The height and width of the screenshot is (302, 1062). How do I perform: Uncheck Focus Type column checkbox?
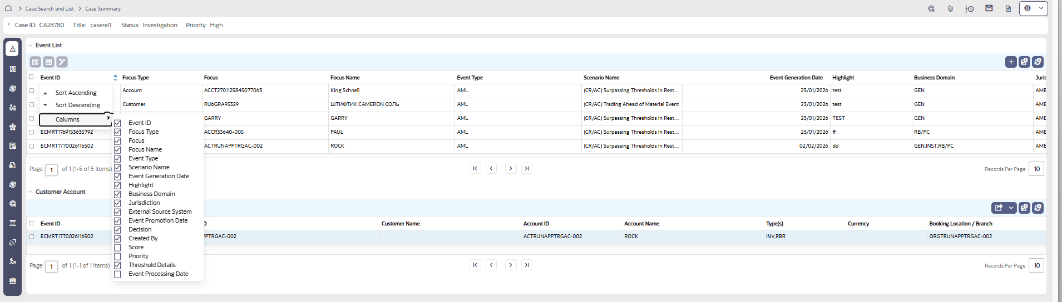coord(117,132)
